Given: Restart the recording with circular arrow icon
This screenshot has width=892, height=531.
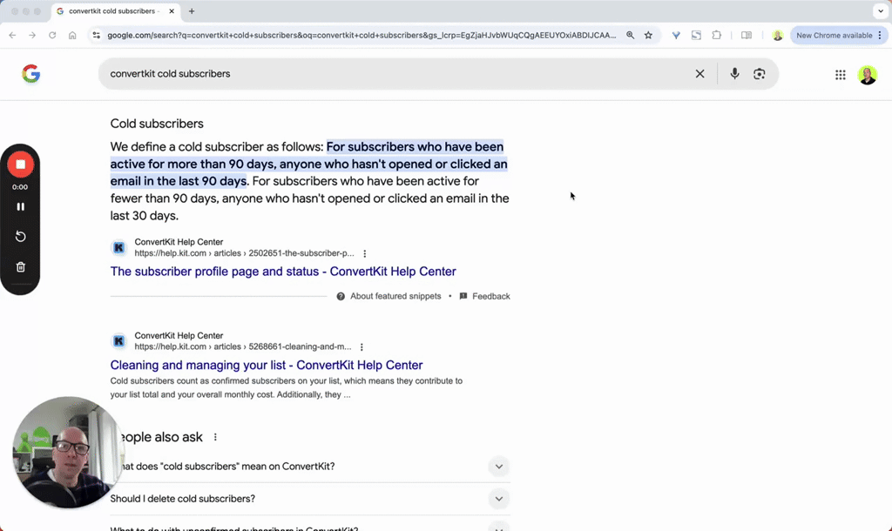Looking at the screenshot, I should pos(21,237).
